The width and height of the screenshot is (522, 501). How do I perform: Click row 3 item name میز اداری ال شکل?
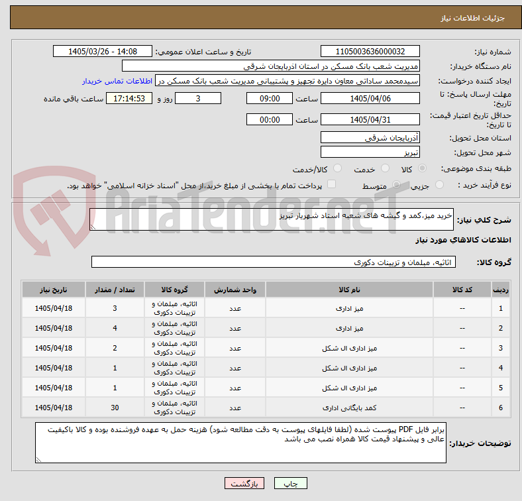point(349,348)
